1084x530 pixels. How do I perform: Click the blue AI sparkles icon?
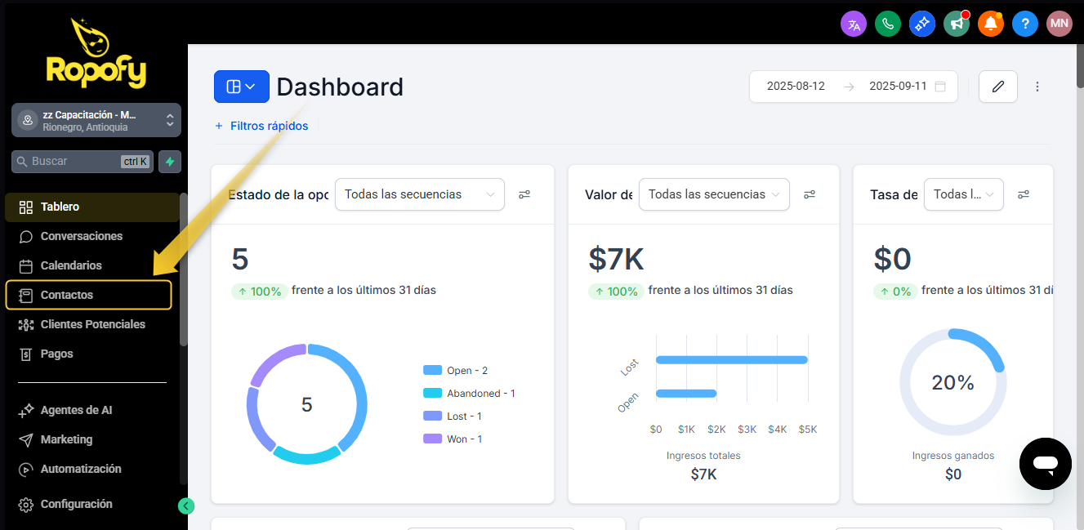coord(922,24)
